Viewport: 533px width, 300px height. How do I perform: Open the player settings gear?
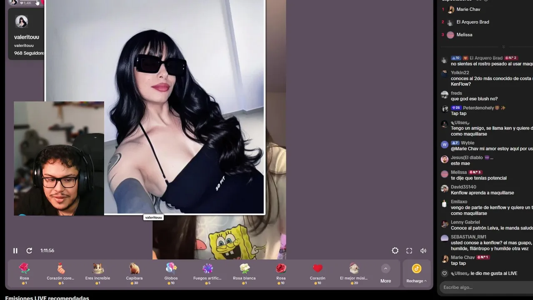pos(395,250)
